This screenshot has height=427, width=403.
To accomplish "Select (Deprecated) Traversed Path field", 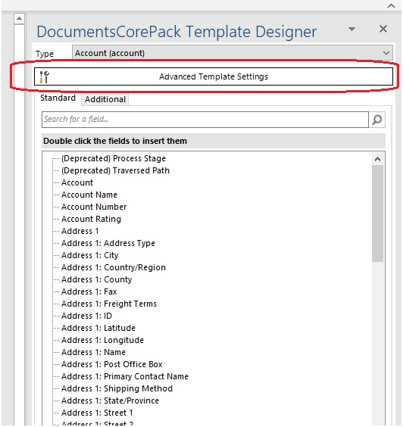I will pyautogui.click(x=115, y=170).
